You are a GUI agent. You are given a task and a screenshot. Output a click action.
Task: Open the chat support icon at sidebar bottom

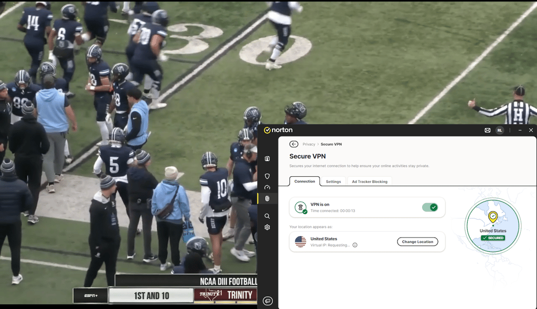pos(267,301)
